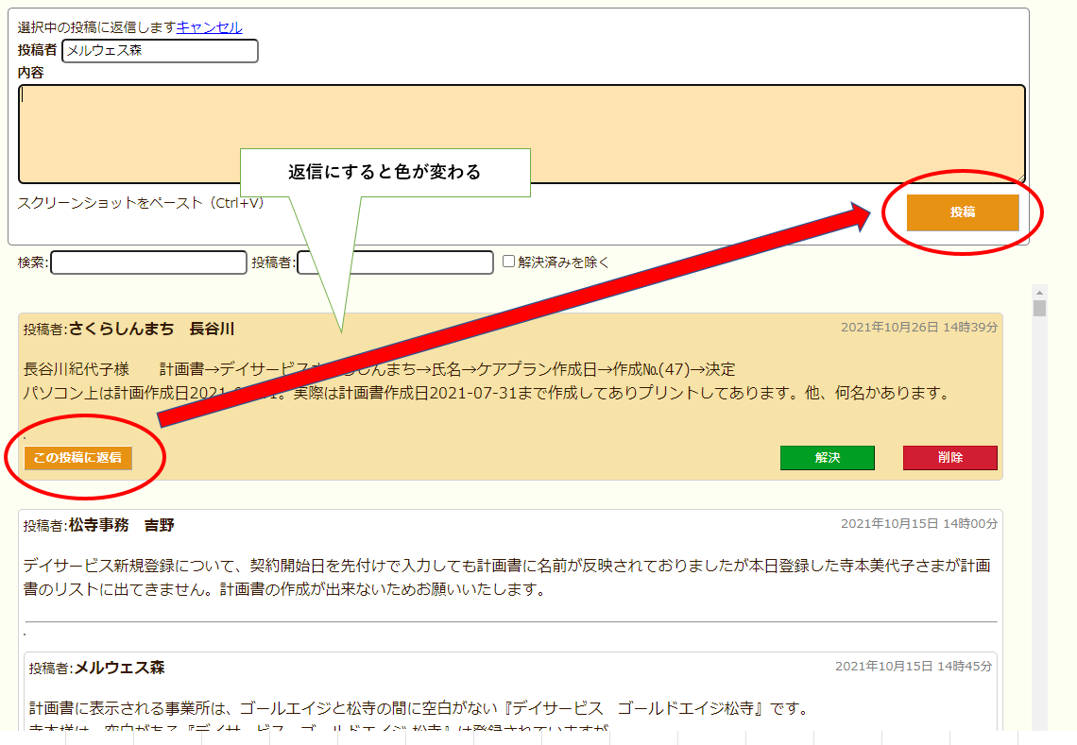The height and width of the screenshot is (745, 1077).
Task: Click the scrollbar up arrow of post list
Action: pyautogui.click(x=1039, y=292)
